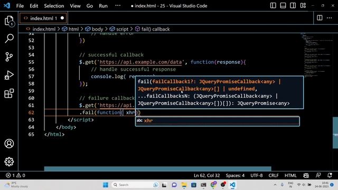Split the editor to the right
The width and height of the screenshot is (338, 190).
pos(320,18)
